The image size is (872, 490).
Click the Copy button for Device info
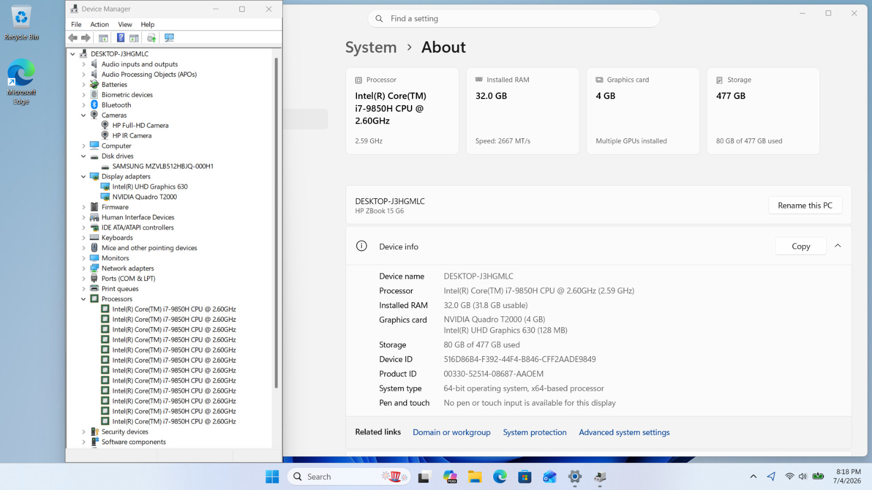(x=801, y=246)
